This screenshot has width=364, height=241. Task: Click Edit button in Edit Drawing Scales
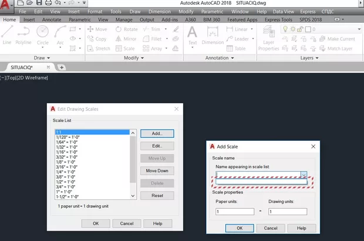pos(157,146)
